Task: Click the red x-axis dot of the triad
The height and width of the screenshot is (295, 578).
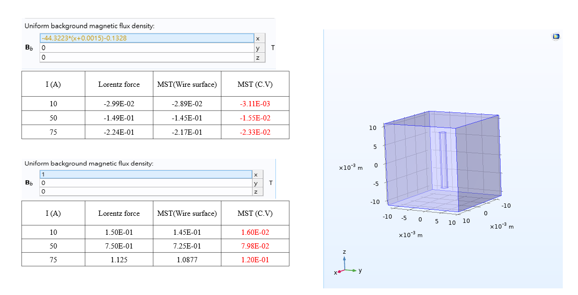Action: [339, 272]
